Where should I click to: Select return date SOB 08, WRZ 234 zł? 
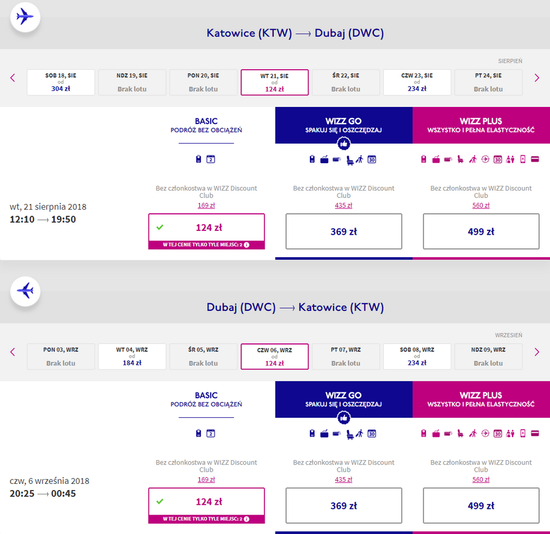417,357
